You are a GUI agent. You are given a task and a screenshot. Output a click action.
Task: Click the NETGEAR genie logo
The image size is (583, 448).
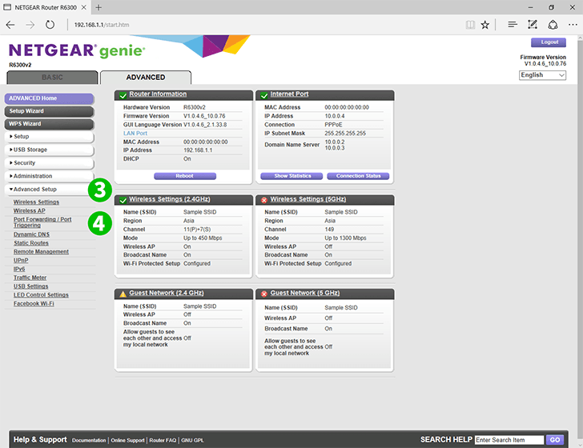(x=77, y=50)
